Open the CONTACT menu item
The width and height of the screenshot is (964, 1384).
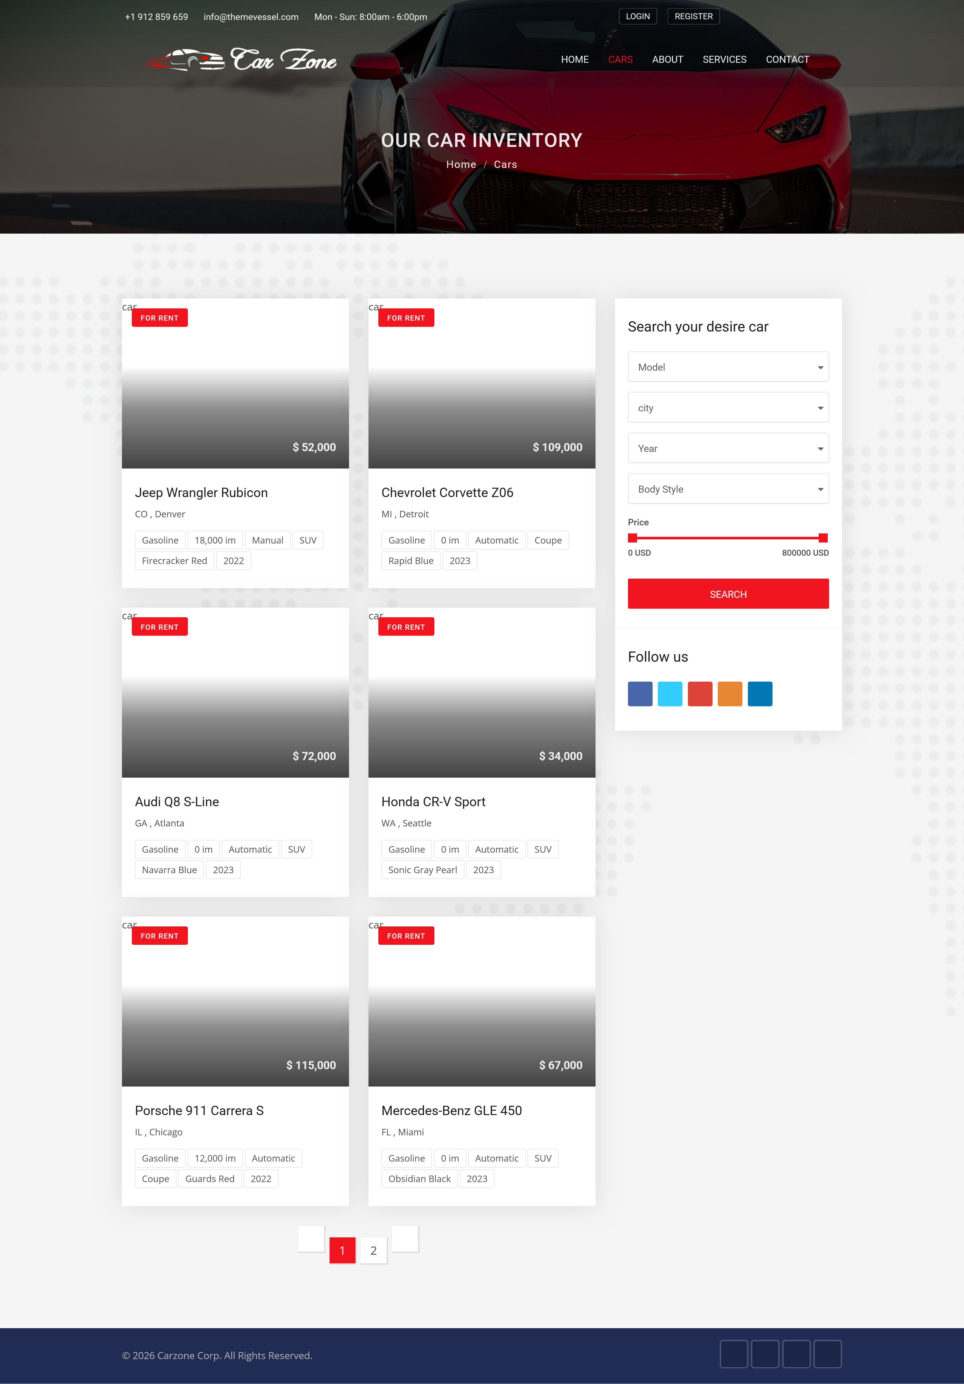[x=788, y=59]
